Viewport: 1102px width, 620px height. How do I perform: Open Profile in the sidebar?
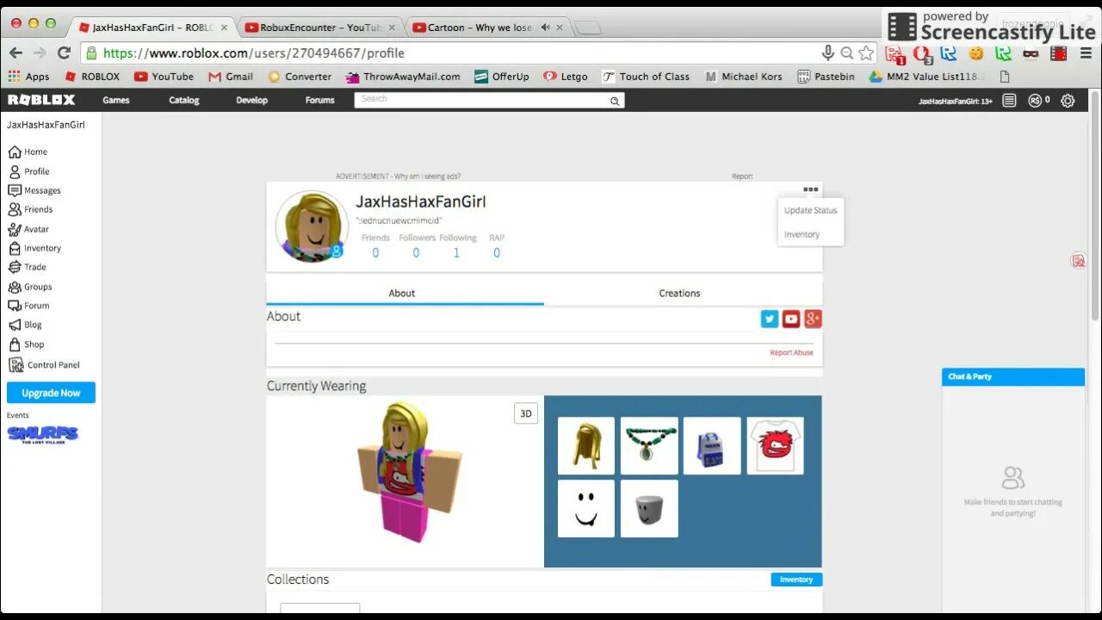pyautogui.click(x=28, y=171)
